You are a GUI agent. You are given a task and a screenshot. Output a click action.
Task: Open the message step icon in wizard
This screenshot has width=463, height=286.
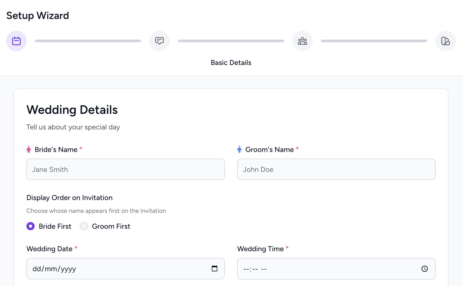[x=159, y=41]
